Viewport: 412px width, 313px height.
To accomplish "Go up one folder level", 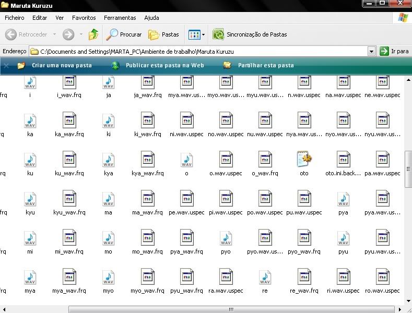I will [93, 34].
